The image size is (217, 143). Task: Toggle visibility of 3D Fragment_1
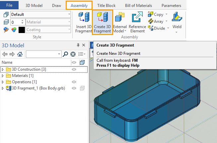(74, 88)
